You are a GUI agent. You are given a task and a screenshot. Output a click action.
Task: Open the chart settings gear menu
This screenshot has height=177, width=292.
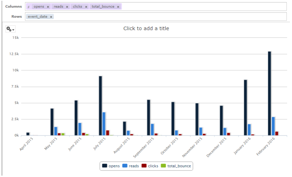tap(10, 29)
